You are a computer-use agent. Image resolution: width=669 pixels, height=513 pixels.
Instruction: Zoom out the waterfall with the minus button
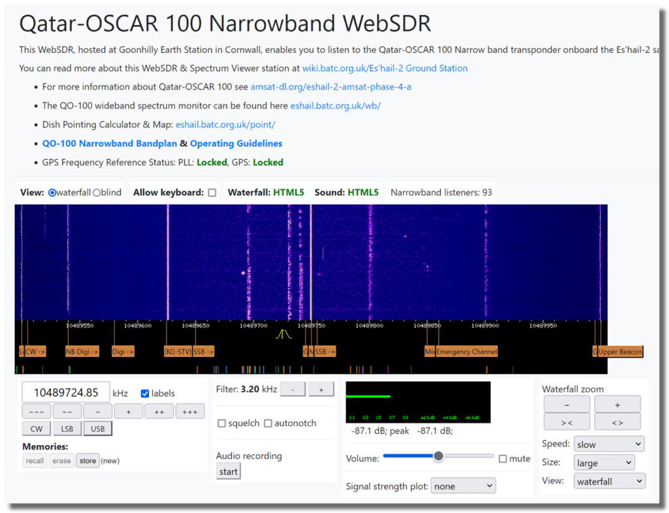[x=566, y=405]
